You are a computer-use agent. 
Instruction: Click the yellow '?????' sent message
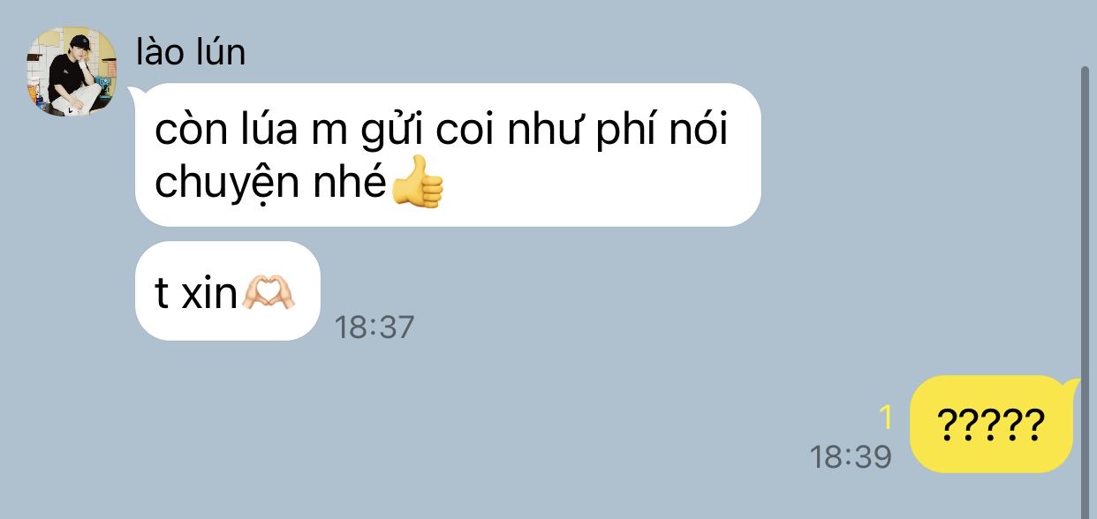click(992, 425)
